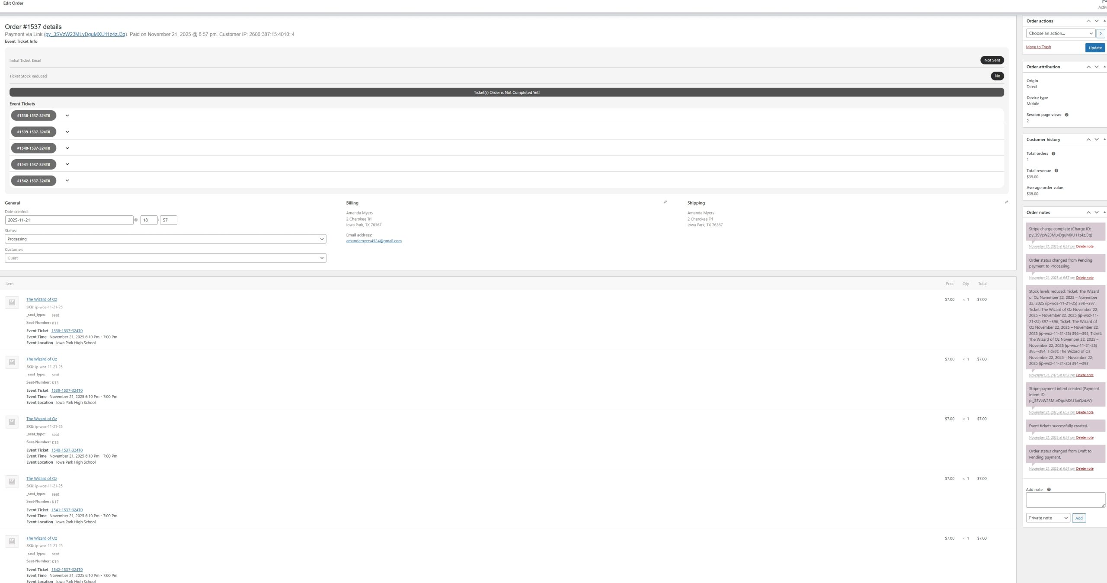Click the Add note help icon
This screenshot has width=1107, height=583.
[1049, 490]
